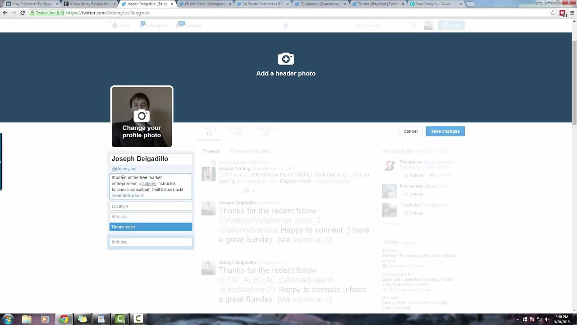Click the @UdemyJoe username under the name

124,169
